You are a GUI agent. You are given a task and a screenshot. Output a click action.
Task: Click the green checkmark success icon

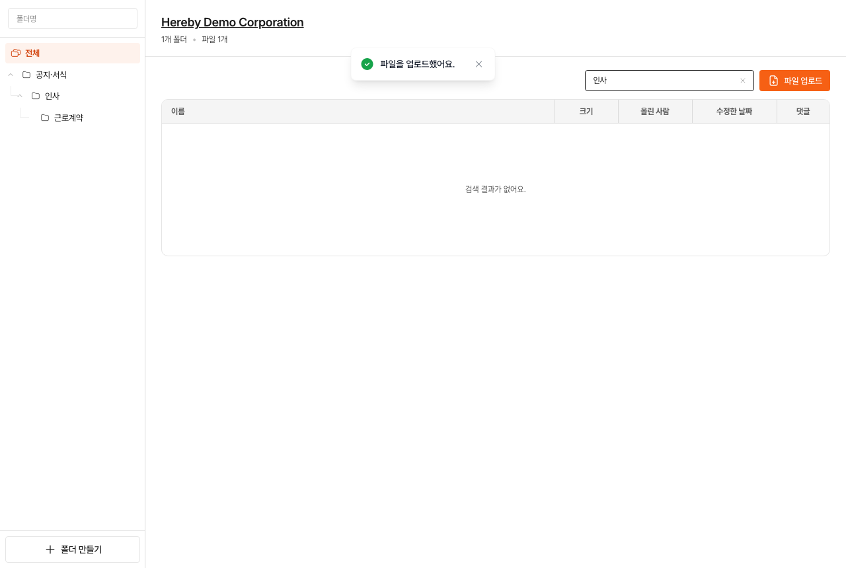[367, 64]
